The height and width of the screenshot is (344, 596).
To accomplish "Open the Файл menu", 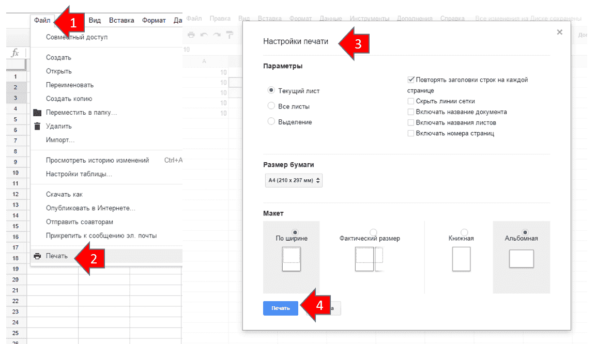I will tap(42, 20).
